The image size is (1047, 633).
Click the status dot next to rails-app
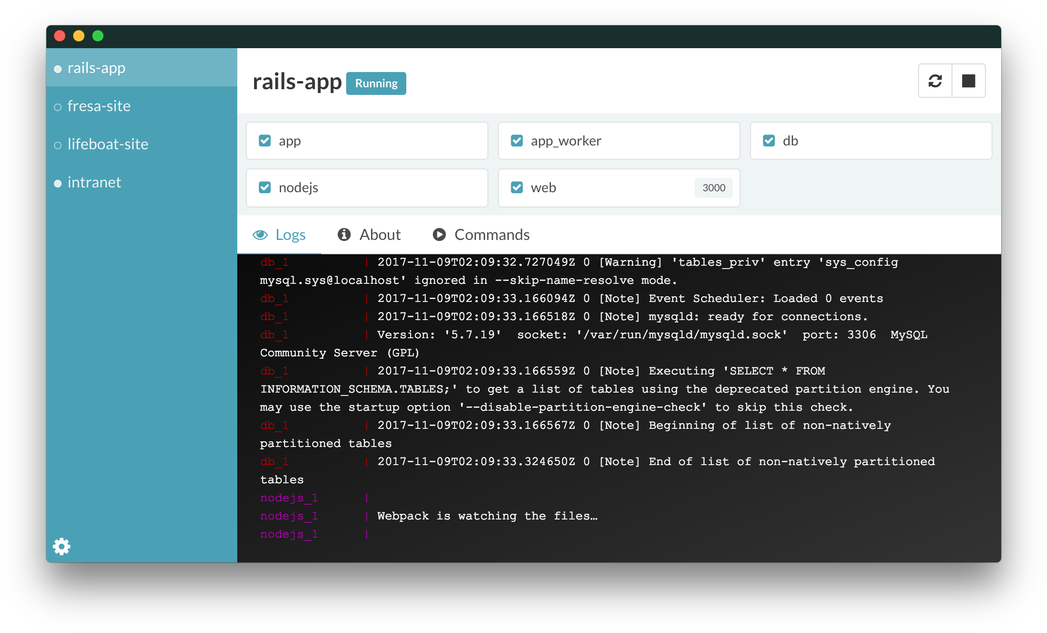pyautogui.click(x=58, y=69)
